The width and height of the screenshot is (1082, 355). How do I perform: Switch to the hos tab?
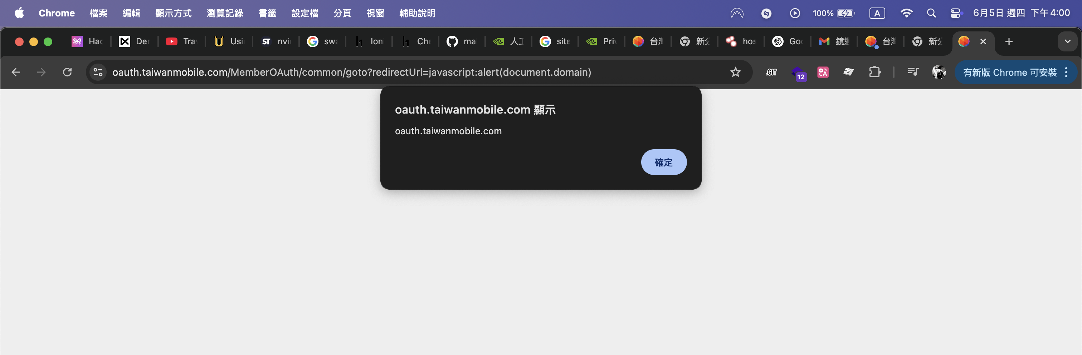point(741,41)
